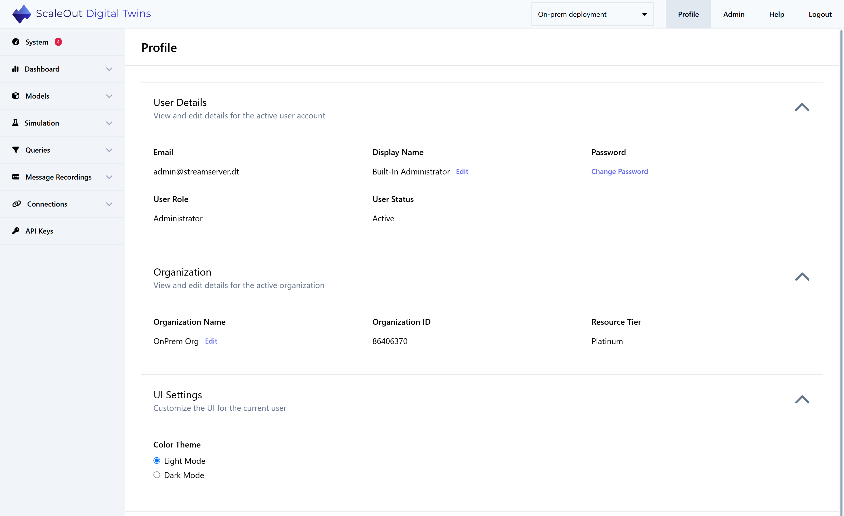Expand the Queries sidebar section
844x516 pixels.
coord(109,150)
